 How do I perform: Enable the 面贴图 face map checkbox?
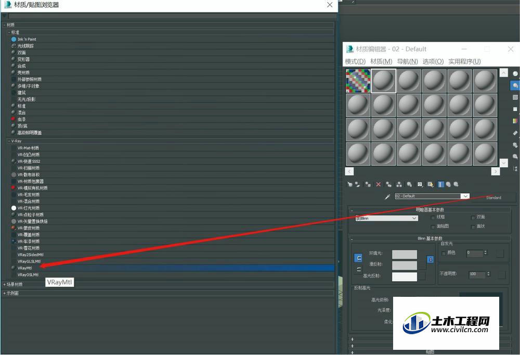[433, 227]
